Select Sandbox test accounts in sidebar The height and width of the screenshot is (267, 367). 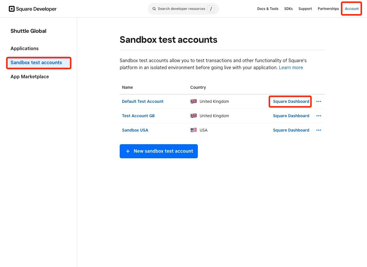click(39, 63)
